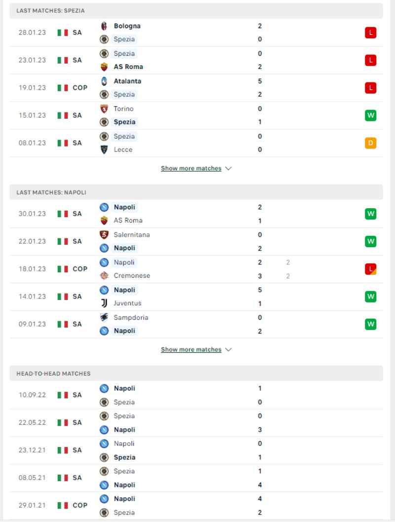Click the Sampdoria club crest icon
The image size is (395, 522).
click(x=104, y=318)
